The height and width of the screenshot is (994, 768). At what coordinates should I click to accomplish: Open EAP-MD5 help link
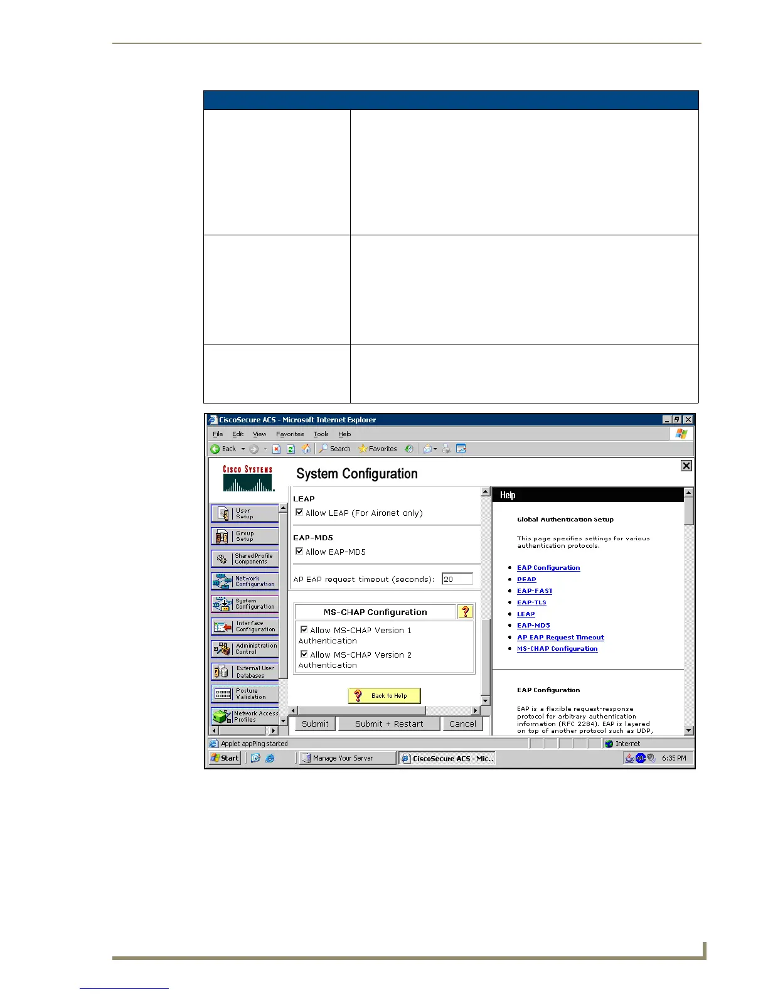(x=533, y=626)
